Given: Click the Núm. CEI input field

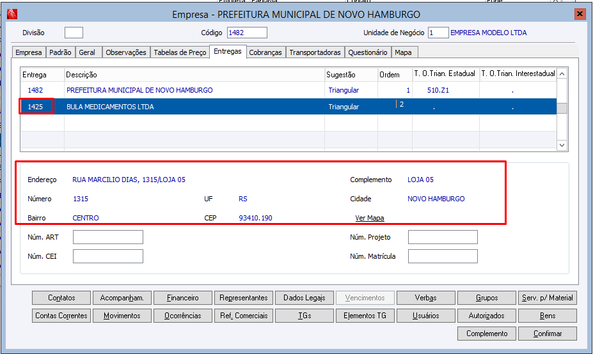Looking at the screenshot, I should (108, 256).
